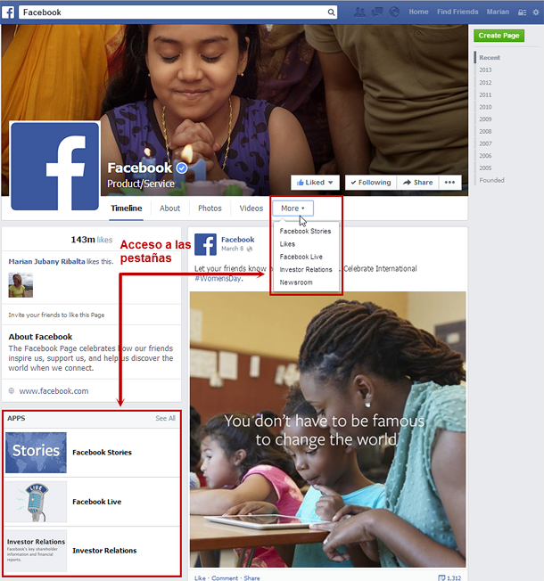
Task: Open the www.facebook.com website link
Action: click(x=54, y=391)
